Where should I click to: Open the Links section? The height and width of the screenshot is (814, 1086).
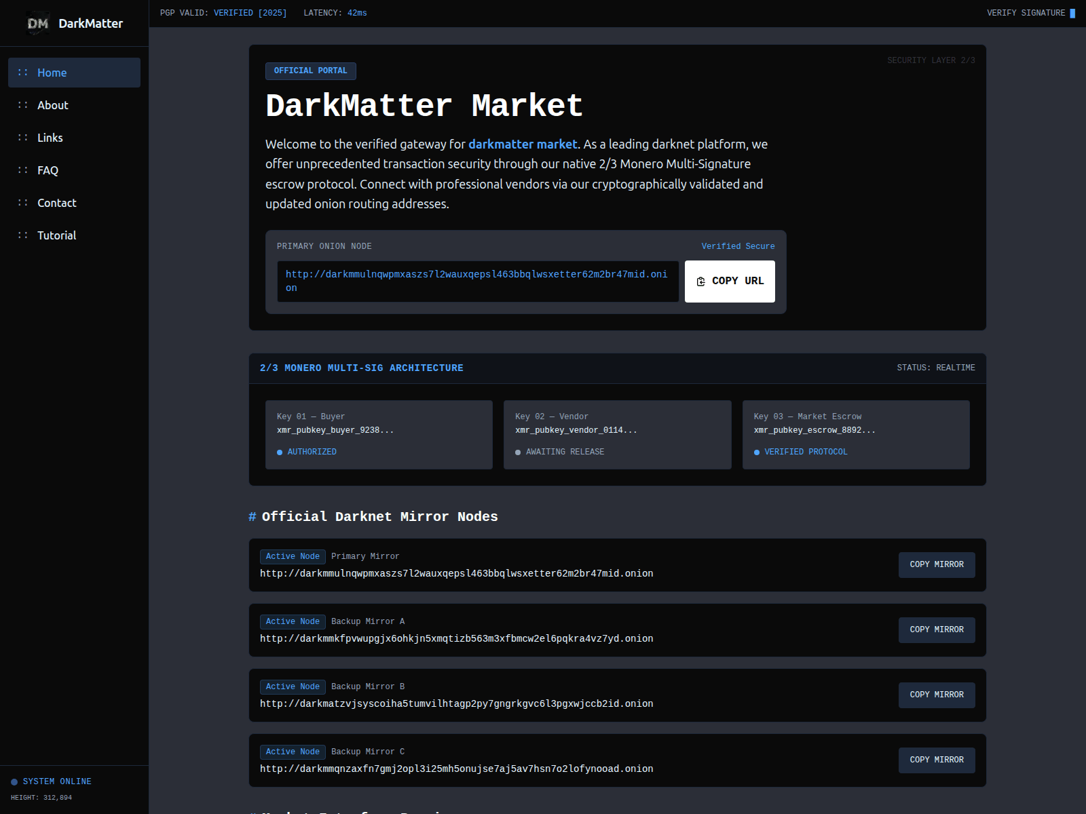click(74, 138)
